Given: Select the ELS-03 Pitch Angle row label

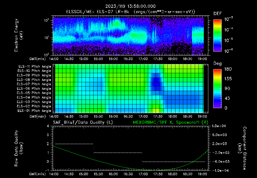Looking at the screenshot, I should [x=34, y=102].
